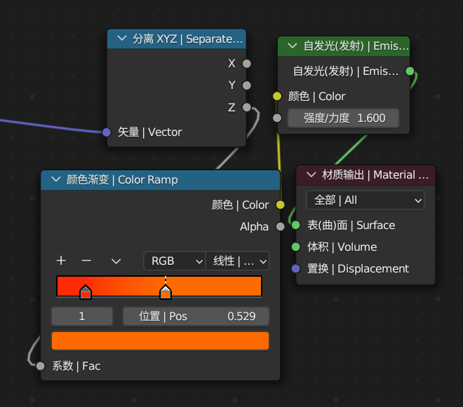The width and height of the screenshot is (463, 407).
Task: Collapse the Color Ramp node
Action: pyautogui.click(x=56, y=180)
